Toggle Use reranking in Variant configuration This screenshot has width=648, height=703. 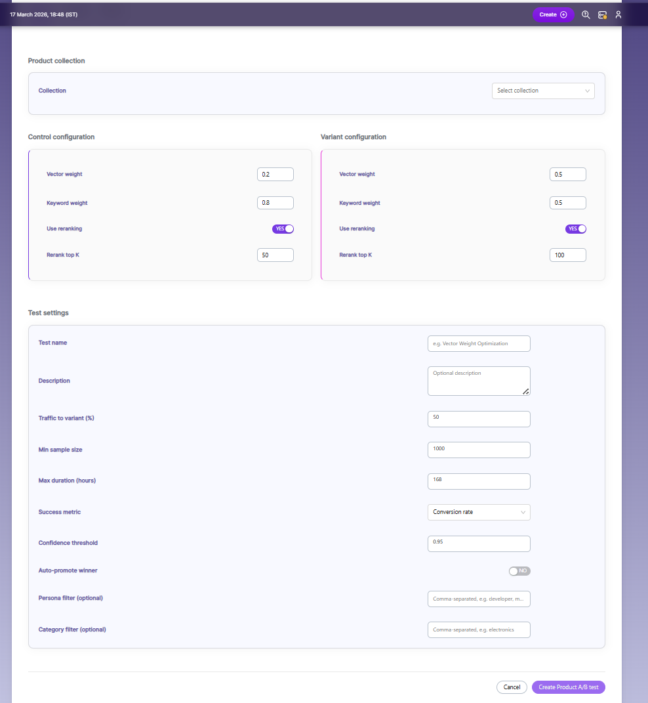[575, 228]
